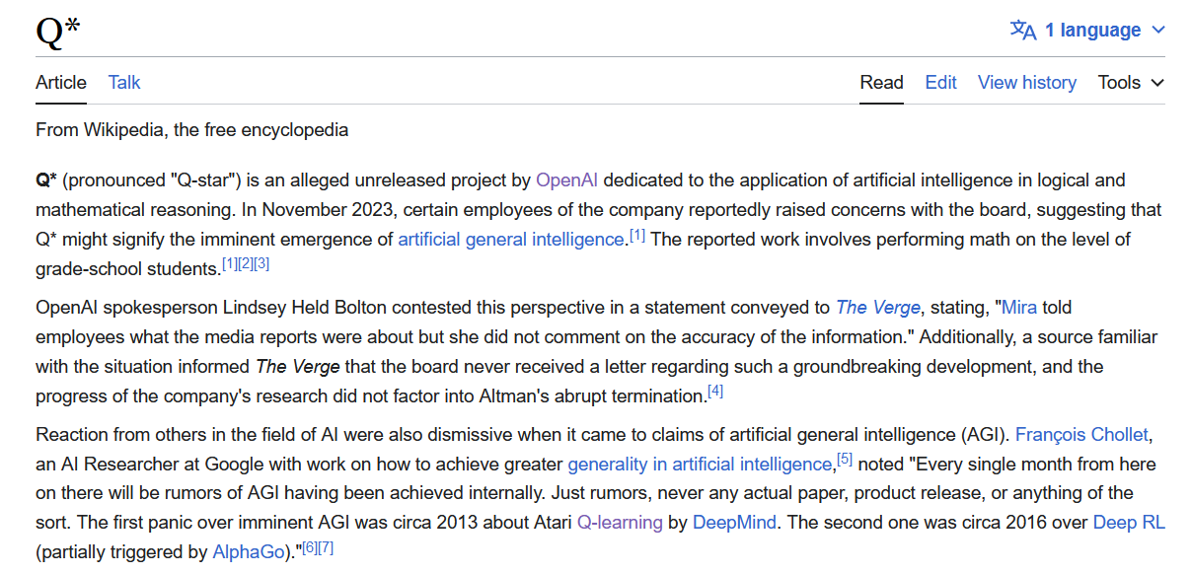Open View history tab
1191x574 pixels.
(x=1027, y=83)
